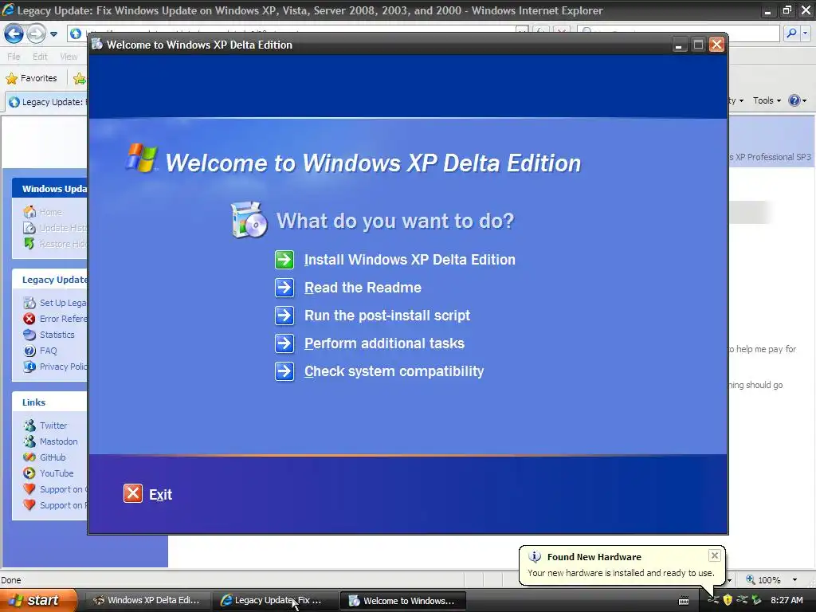Click the Welcome dialog's title bar icon
Viewport: 816px width, 612px height.
click(x=96, y=45)
